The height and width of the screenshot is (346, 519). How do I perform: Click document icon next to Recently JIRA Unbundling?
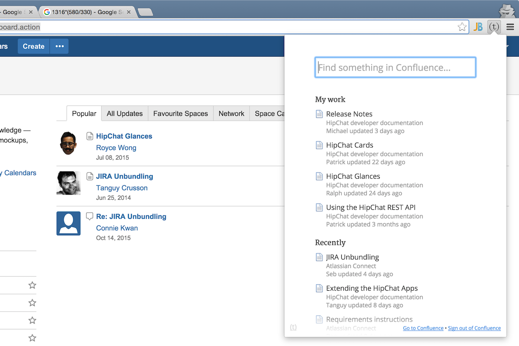pos(319,257)
